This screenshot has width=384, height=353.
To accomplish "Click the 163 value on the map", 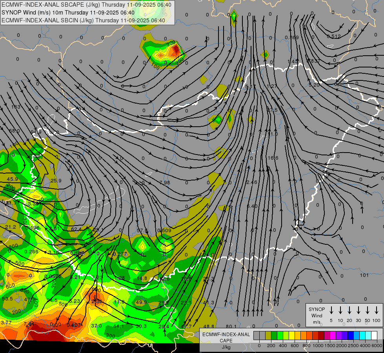I will tap(16, 107).
